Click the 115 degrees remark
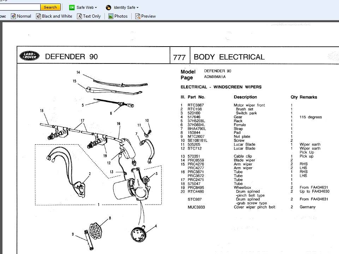This screenshot has height=254, width=339. [x=311, y=117]
